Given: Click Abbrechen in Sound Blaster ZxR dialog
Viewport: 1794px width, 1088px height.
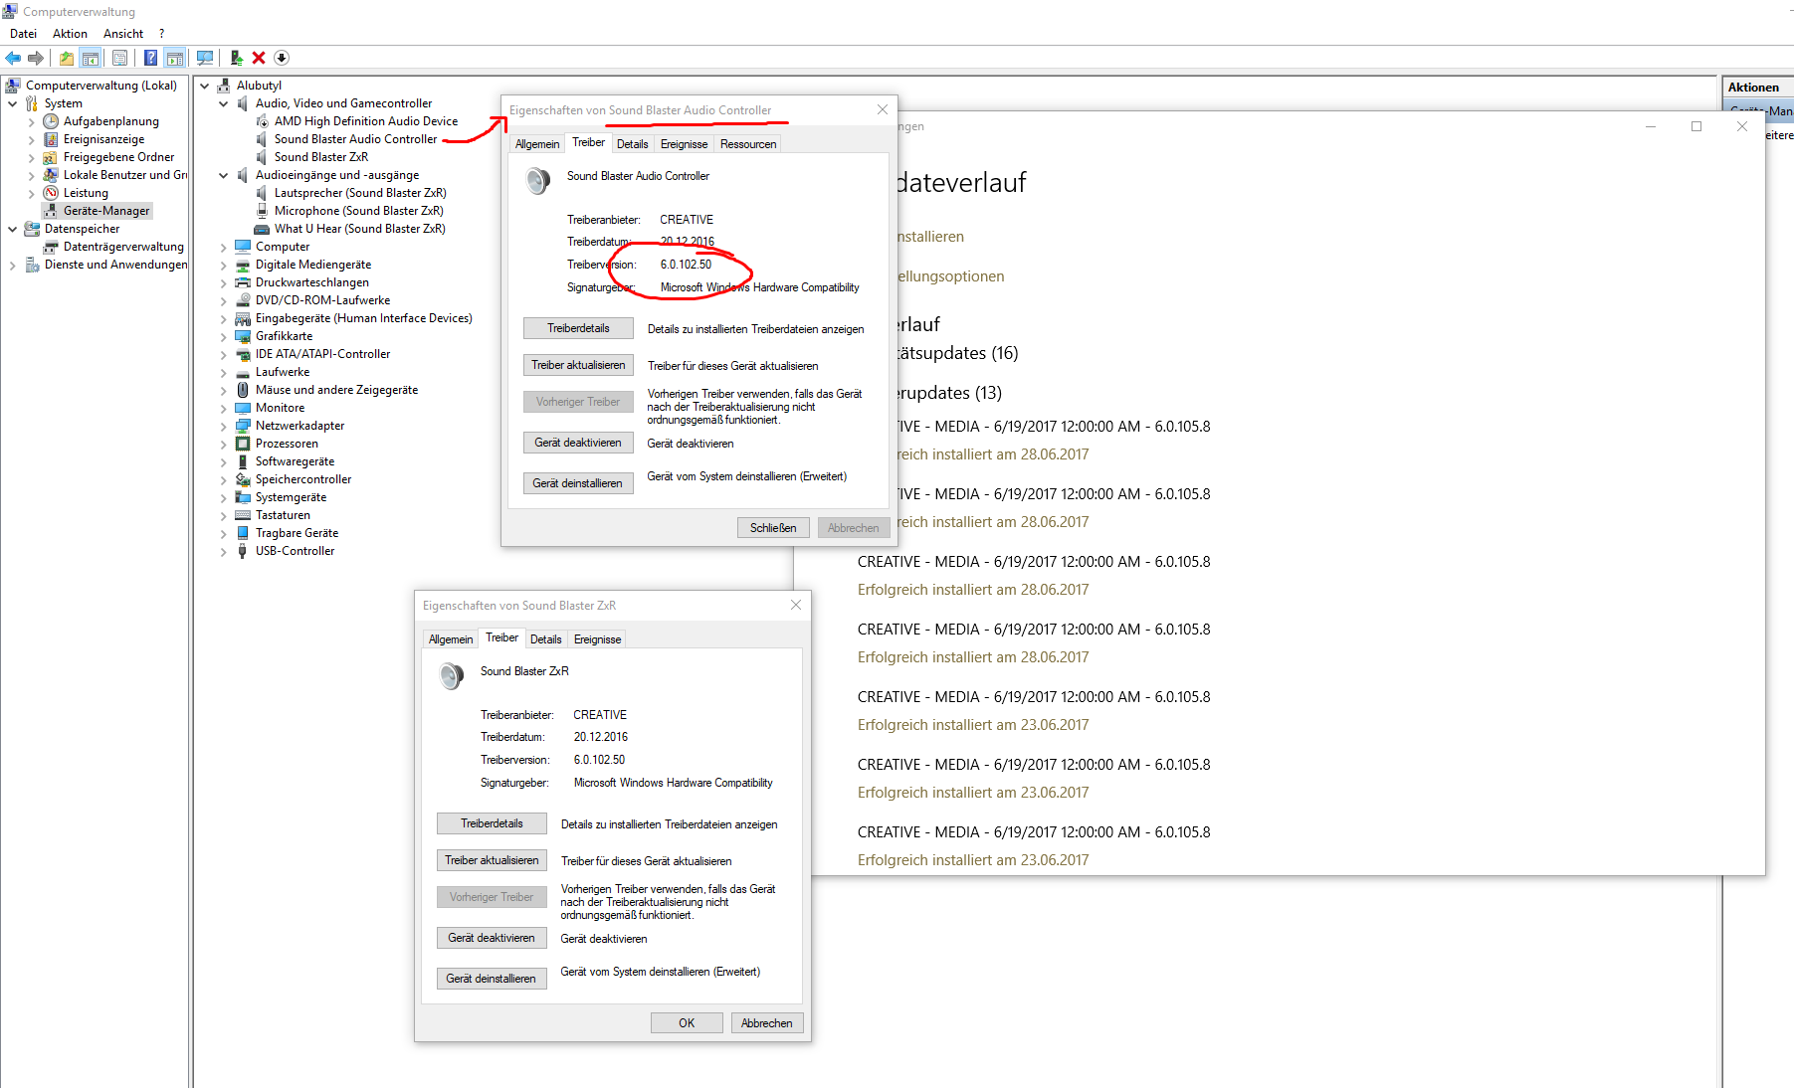Looking at the screenshot, I should click(767, 1023).
